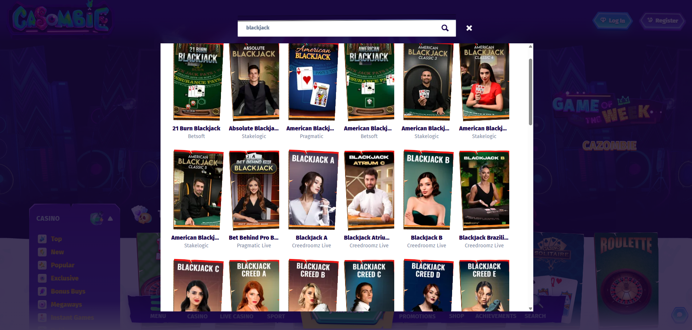Screen dimensions: 692x330
Task: Click the Exclusive category icon
Action: click(42, 278)
